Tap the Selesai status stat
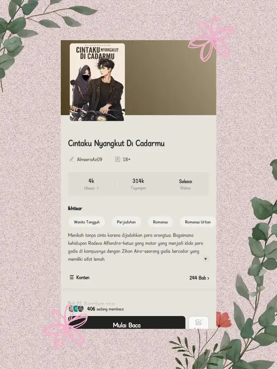 point(185,184)
